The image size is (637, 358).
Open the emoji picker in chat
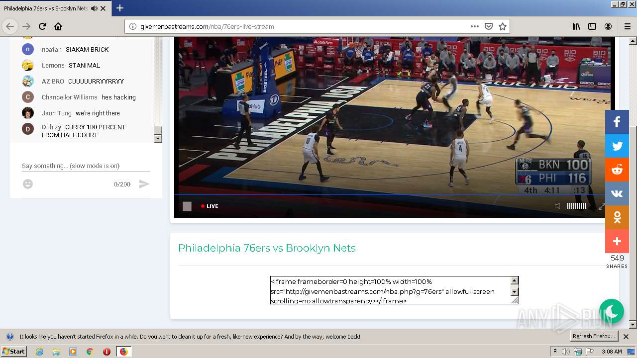pyautogui.click(x=28, y=184)
